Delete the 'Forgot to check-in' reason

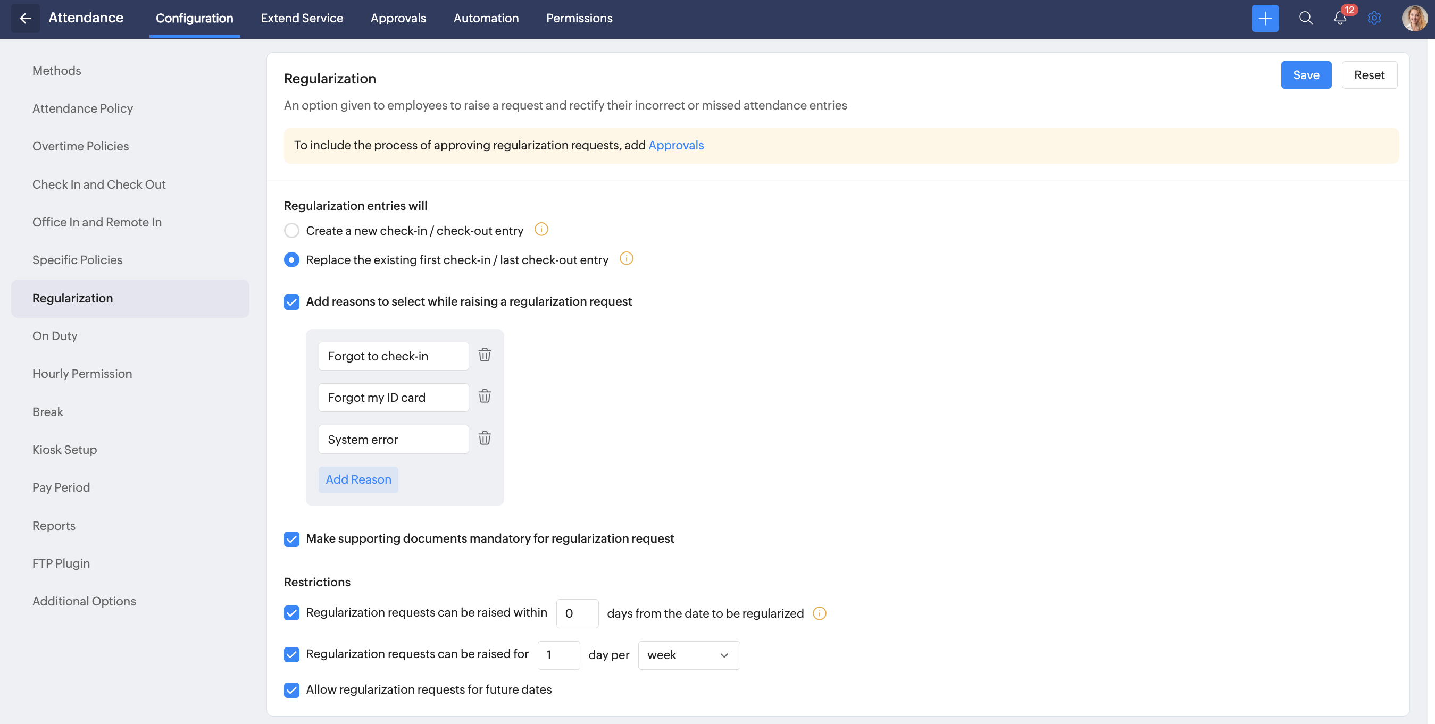pos(484,355)
